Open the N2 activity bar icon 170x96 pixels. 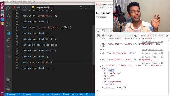click(8, 56)
